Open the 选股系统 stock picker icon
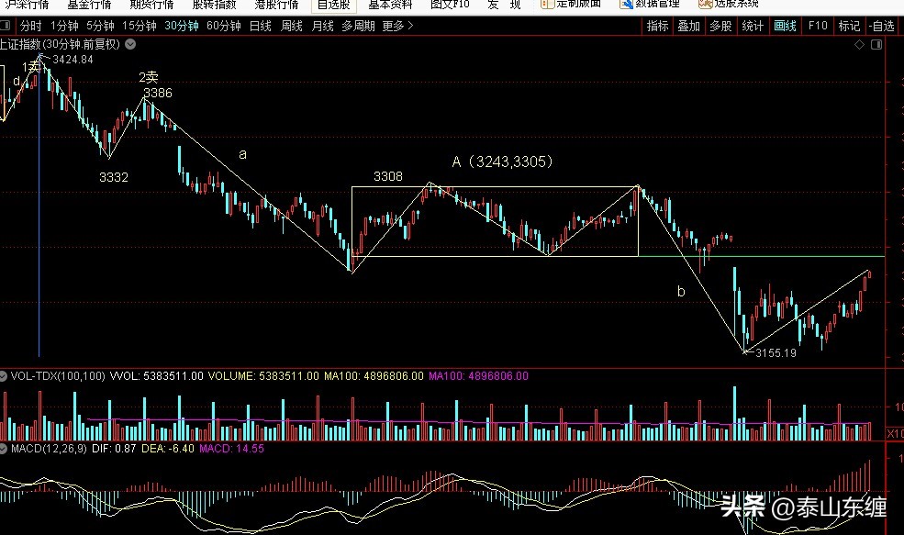The width and height of the screenshot is (904, 535). coord(705,4)
